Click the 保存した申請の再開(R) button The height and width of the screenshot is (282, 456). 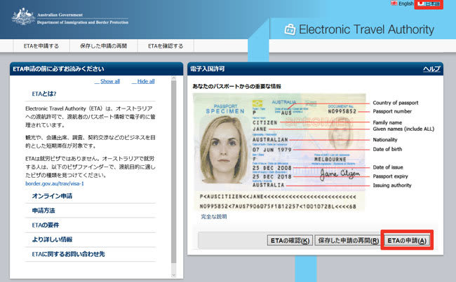pyautogui.click(x=349, y=241)
